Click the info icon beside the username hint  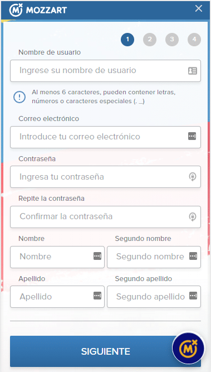(19, 97)
